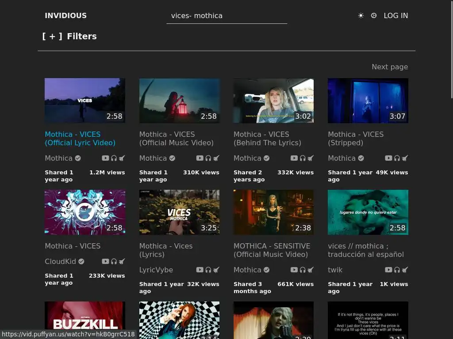Screen dimensions: 453x339
Task: Open MOTHICA - SENSITIVE (Official Music Video) title
Action: pos(272,250)
